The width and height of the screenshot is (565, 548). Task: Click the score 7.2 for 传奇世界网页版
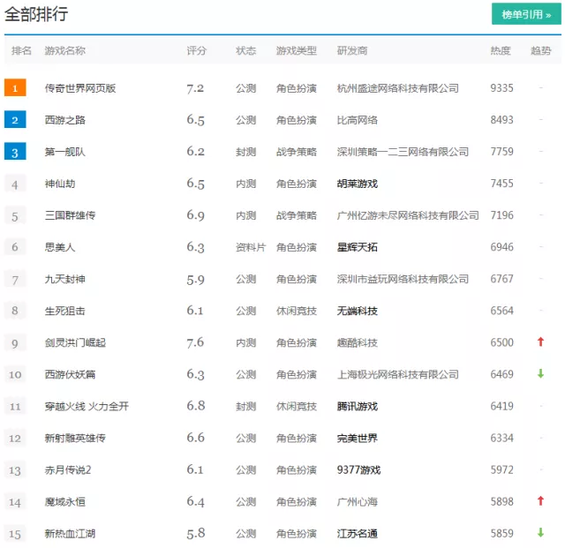click(x=195, y=88)
